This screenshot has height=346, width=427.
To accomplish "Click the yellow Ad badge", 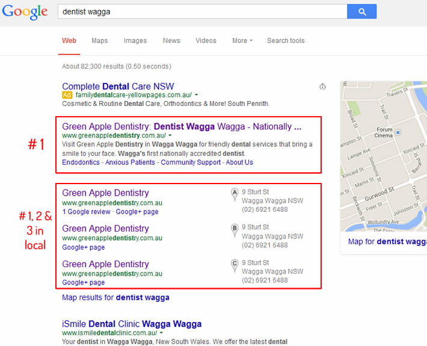I will click(67, 95).
